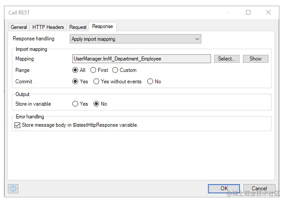Screen dimensions: 286x203
Task: Select the Response tab
Action: 102,26
